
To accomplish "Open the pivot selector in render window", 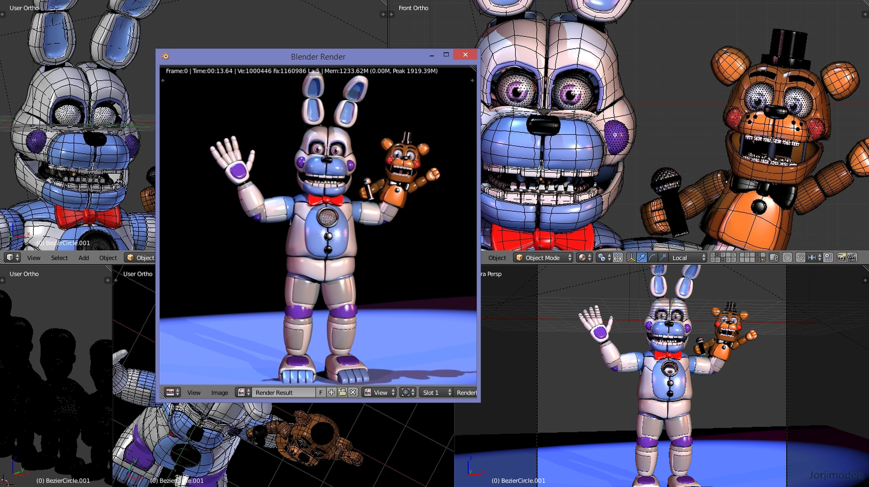I will tap(408, 392).
